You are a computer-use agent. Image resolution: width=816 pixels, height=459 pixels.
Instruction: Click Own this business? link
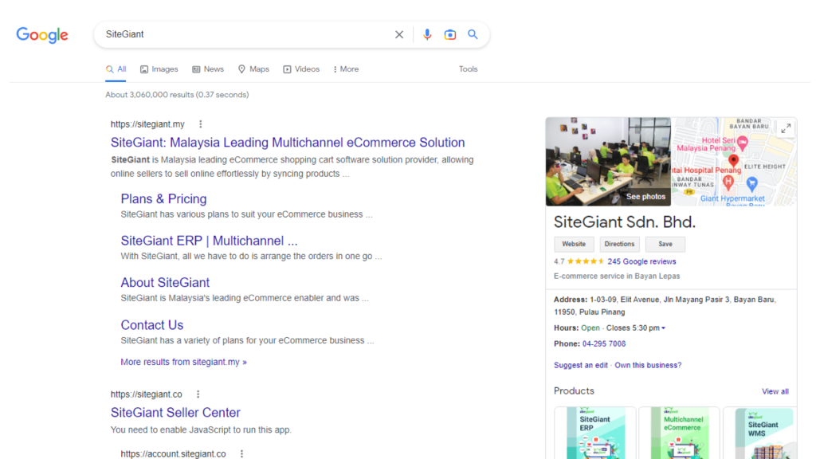(x=648, y=365)
